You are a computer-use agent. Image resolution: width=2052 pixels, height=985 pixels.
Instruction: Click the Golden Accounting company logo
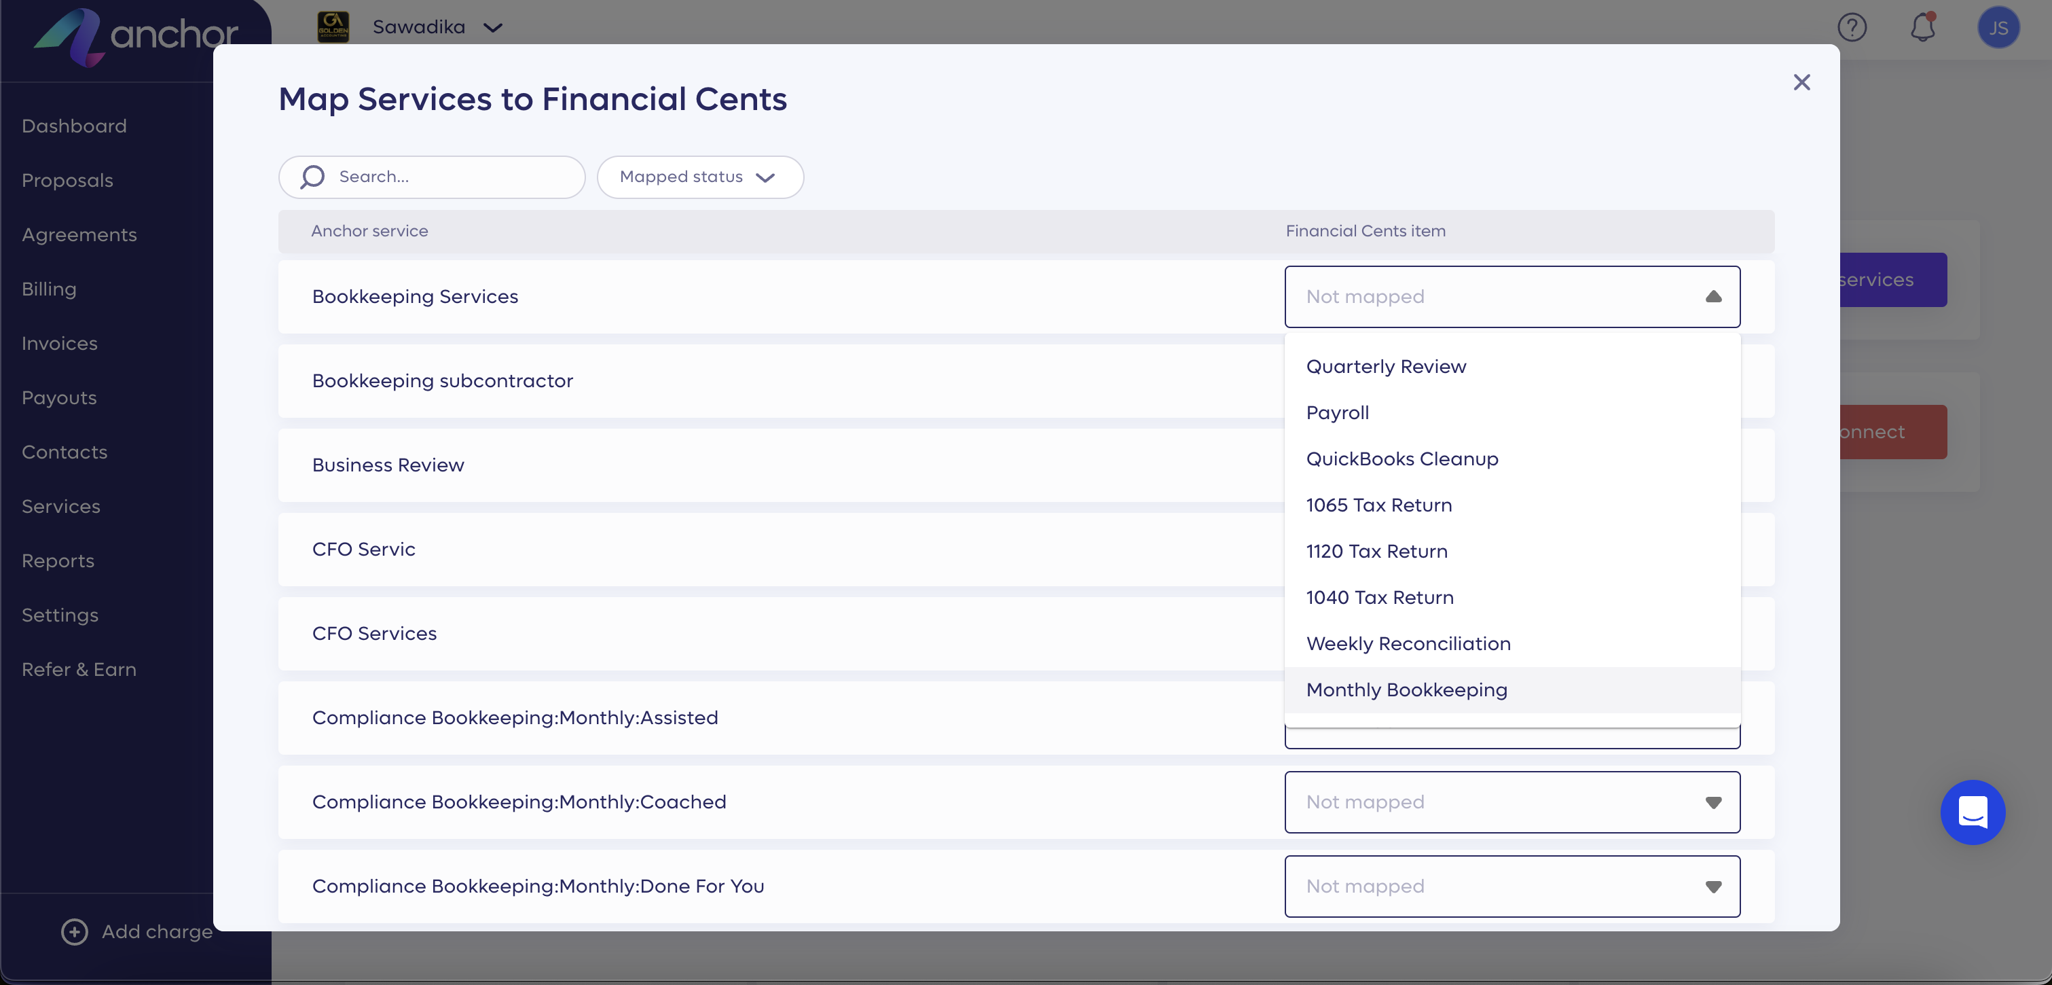click(x=333, y=27)
